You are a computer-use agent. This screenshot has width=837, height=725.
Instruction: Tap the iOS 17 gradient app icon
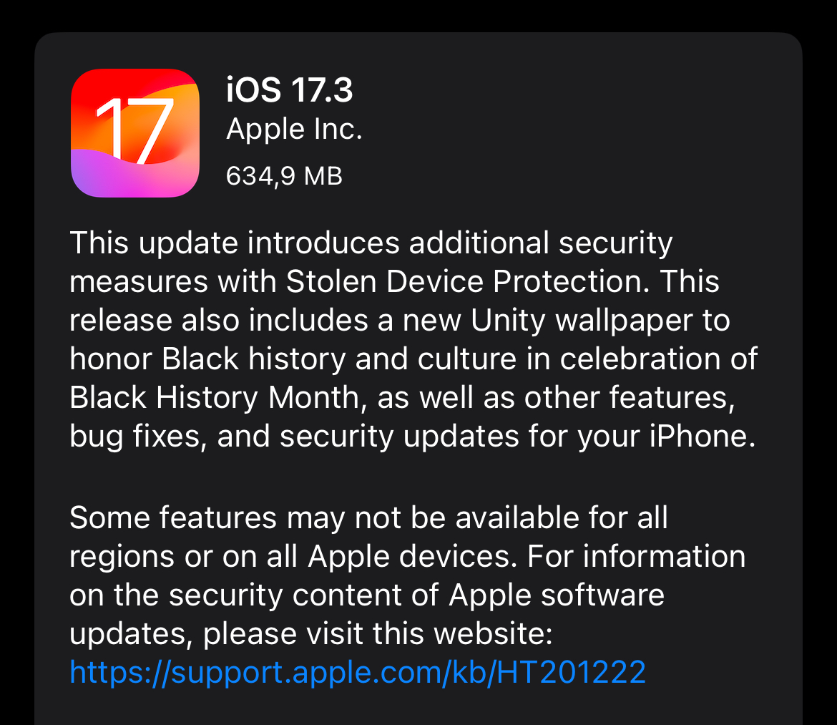tap(135, 133)
